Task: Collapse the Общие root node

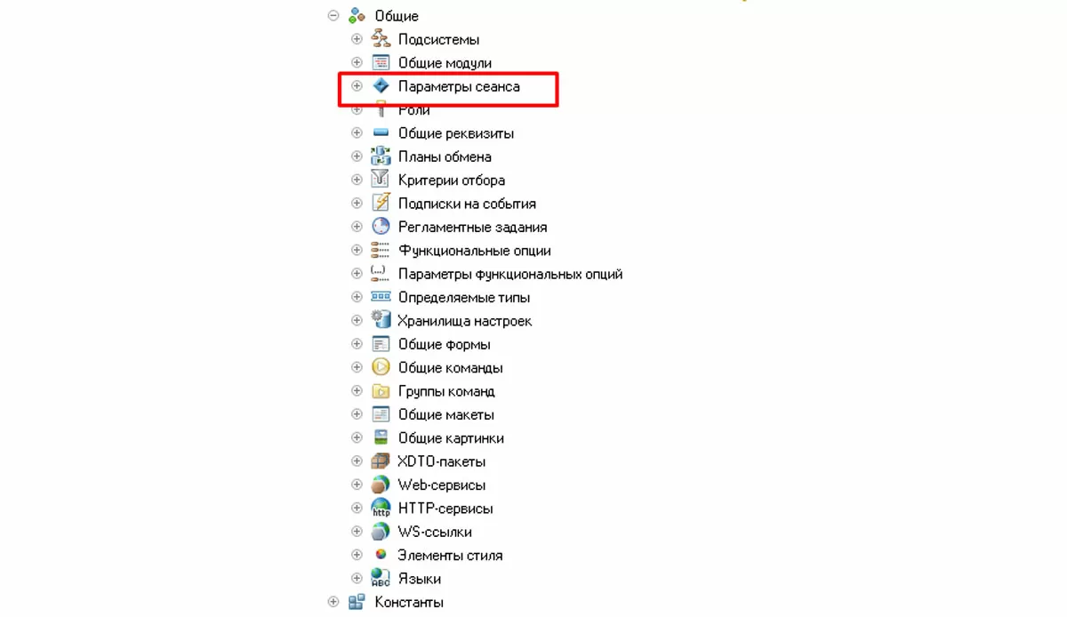Action: [333, 16]
